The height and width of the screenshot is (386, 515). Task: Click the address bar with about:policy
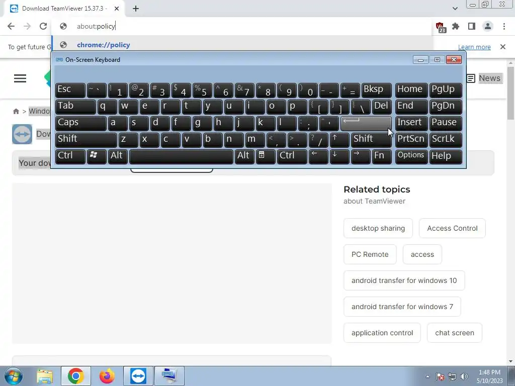[241, 26]
